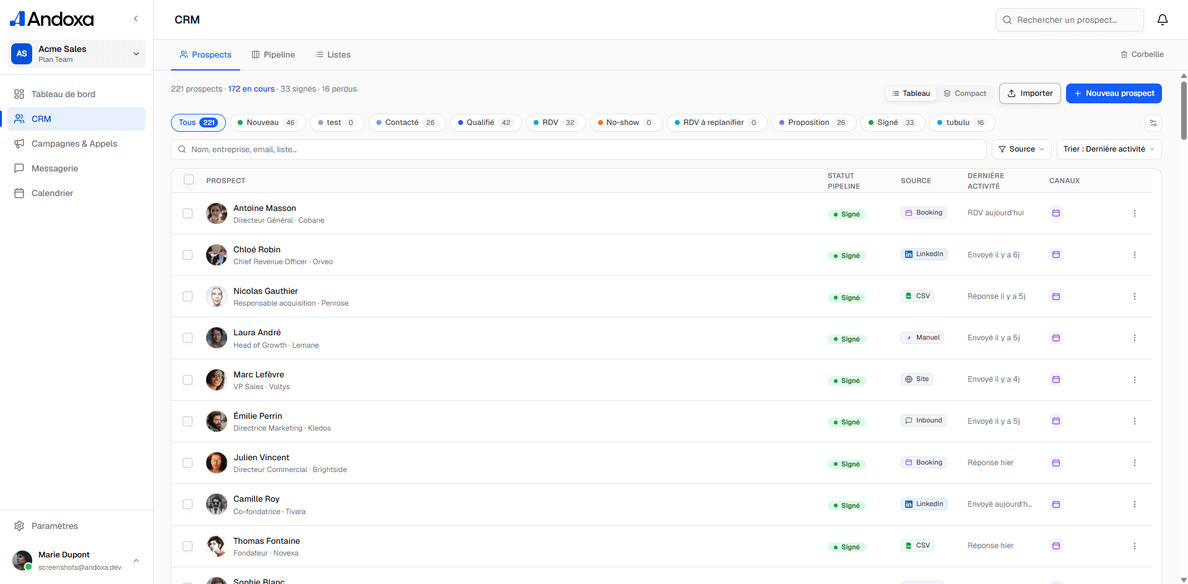Image resolution: width=1188 pixels, height=584 pixels.
Task: Open row menu for Marc Lefèvre
Action: 1135,380
